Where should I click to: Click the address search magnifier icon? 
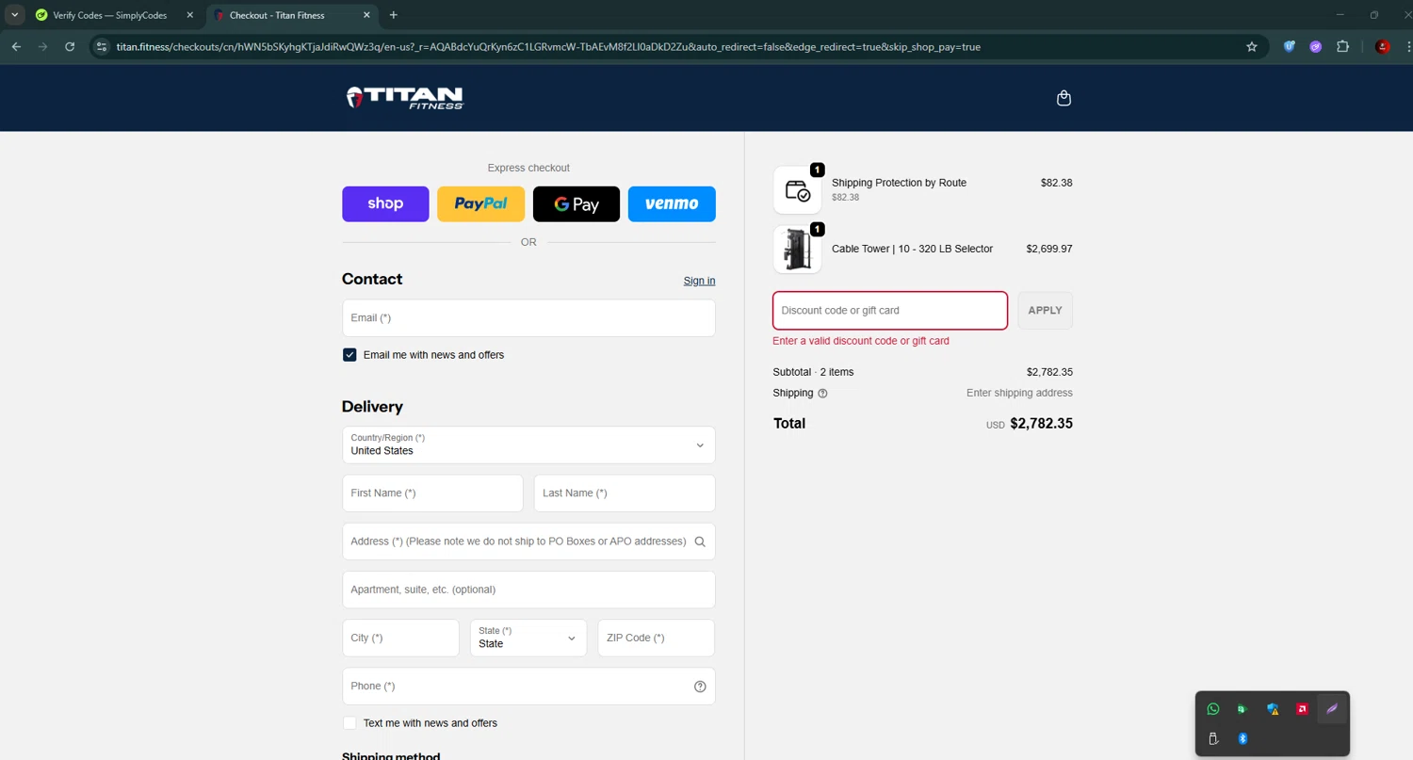coord(700,542)
